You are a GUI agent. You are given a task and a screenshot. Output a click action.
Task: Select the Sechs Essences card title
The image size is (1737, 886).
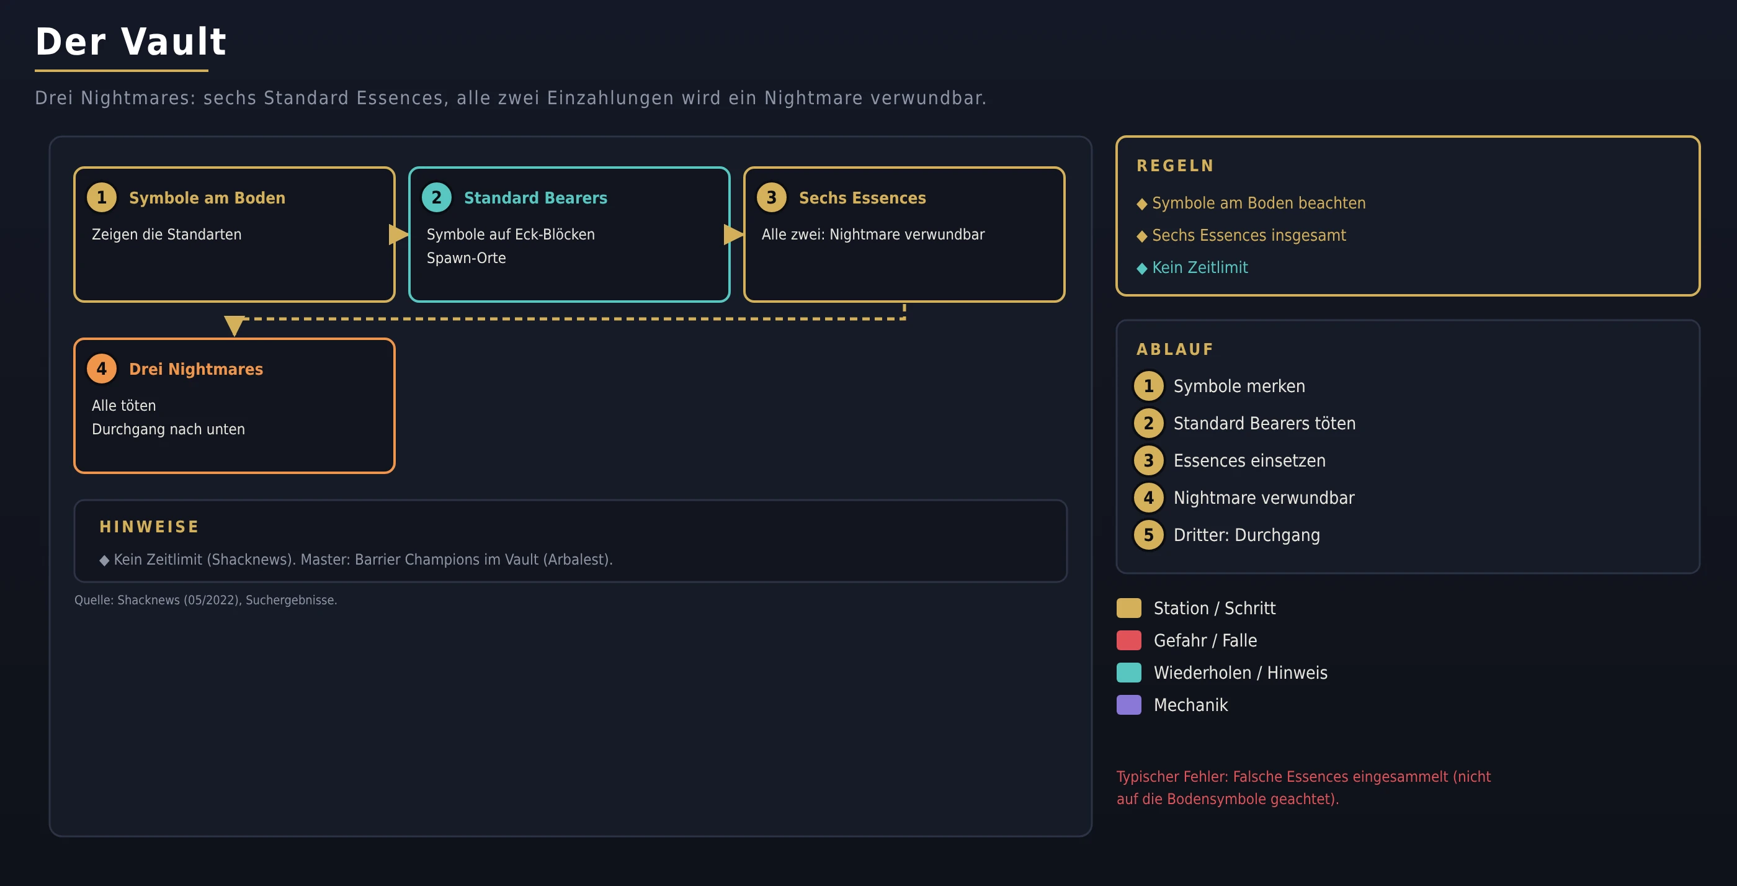(862, 197)
